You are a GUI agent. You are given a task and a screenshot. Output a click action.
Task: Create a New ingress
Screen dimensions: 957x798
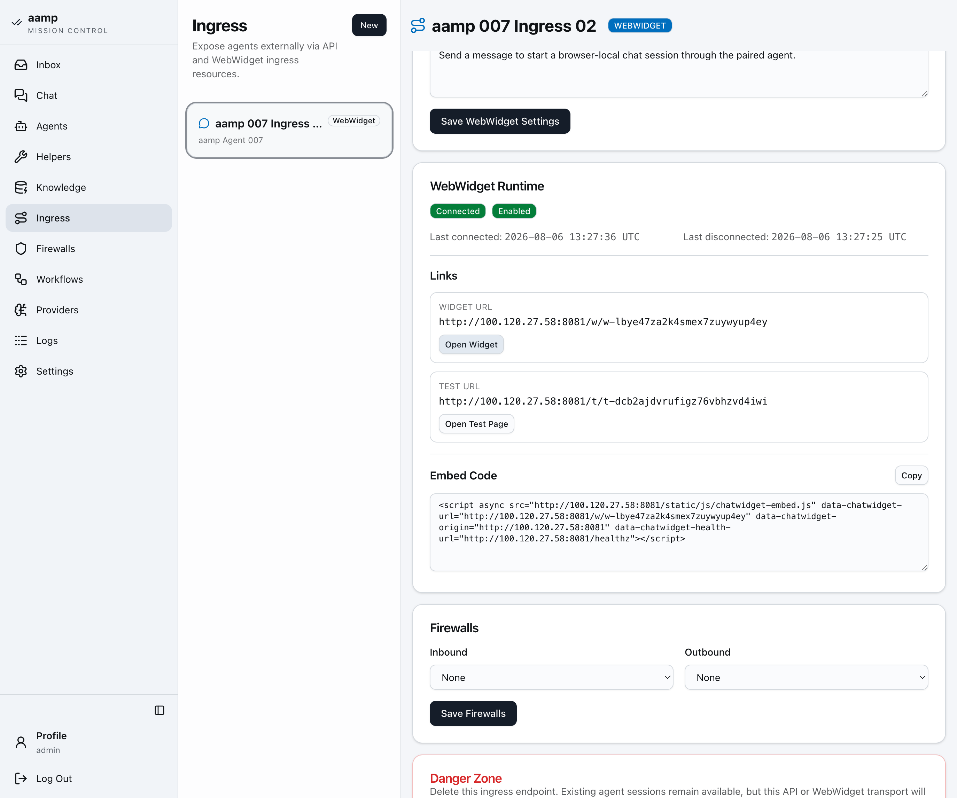click(369, 25)
